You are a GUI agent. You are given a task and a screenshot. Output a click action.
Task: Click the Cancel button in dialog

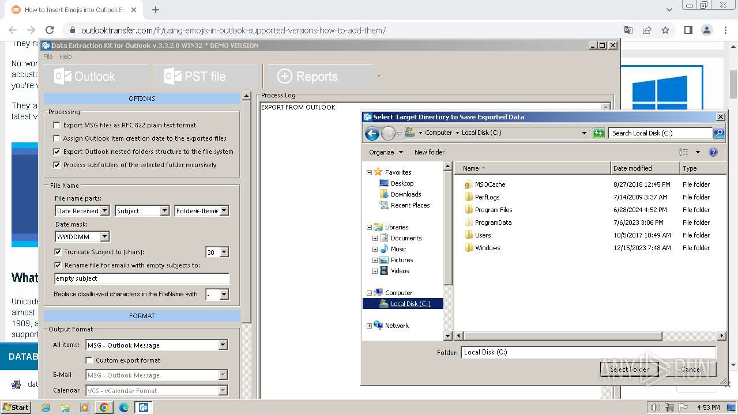691,369
